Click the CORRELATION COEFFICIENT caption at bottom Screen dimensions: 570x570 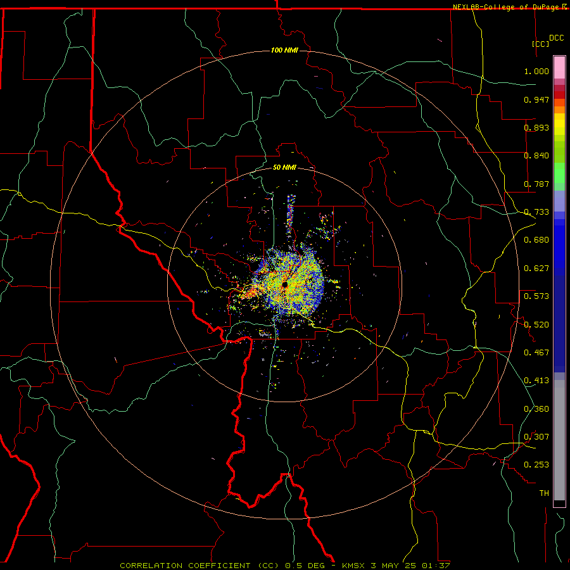[285, 566]
